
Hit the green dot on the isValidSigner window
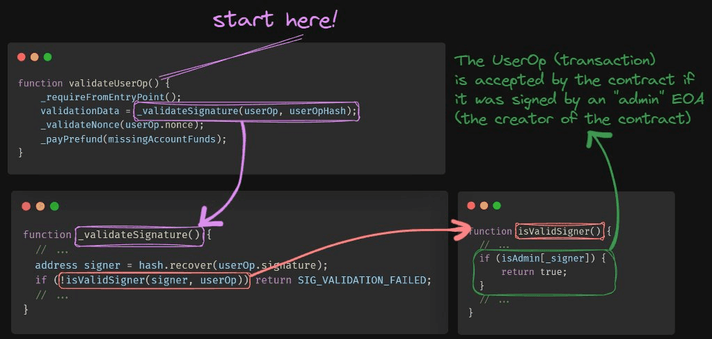click(497, 205)
